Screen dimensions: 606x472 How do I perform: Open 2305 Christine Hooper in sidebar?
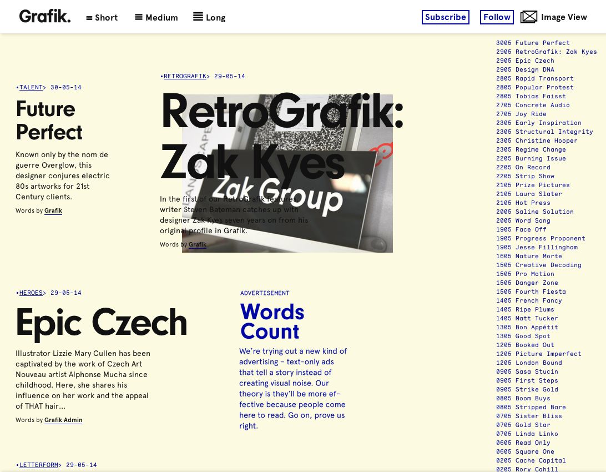coord(537,140)
